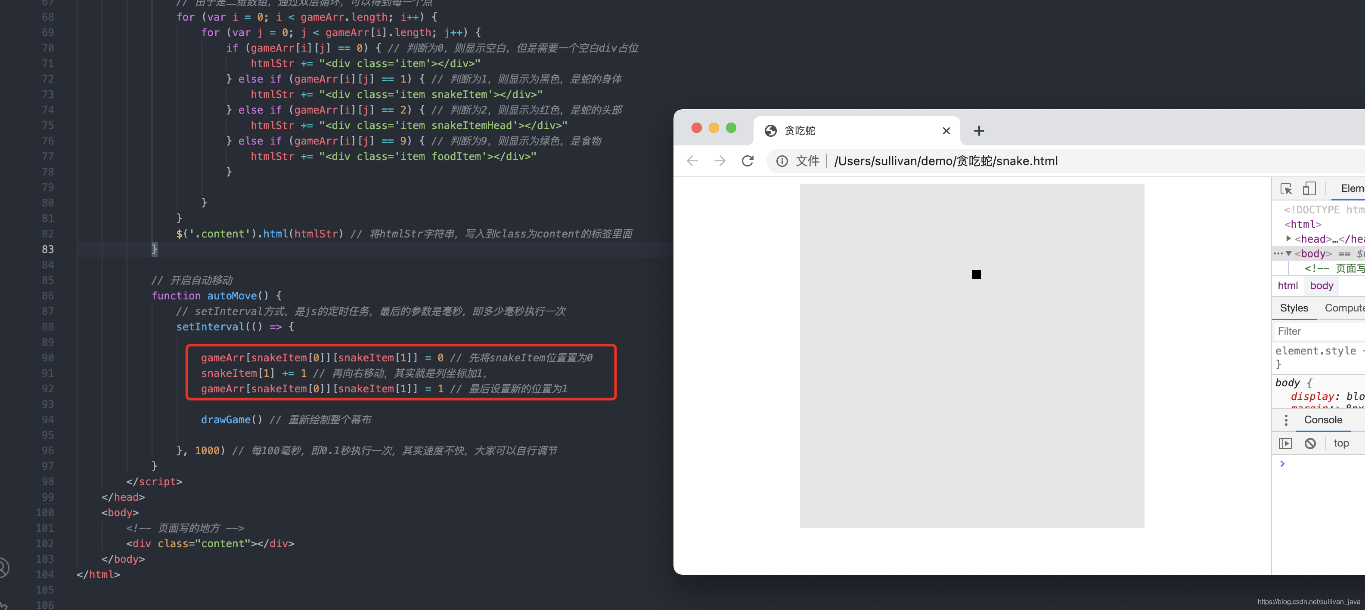Open the Elements panel tab
The image size is (1365, 610).
pos(1352,188)
